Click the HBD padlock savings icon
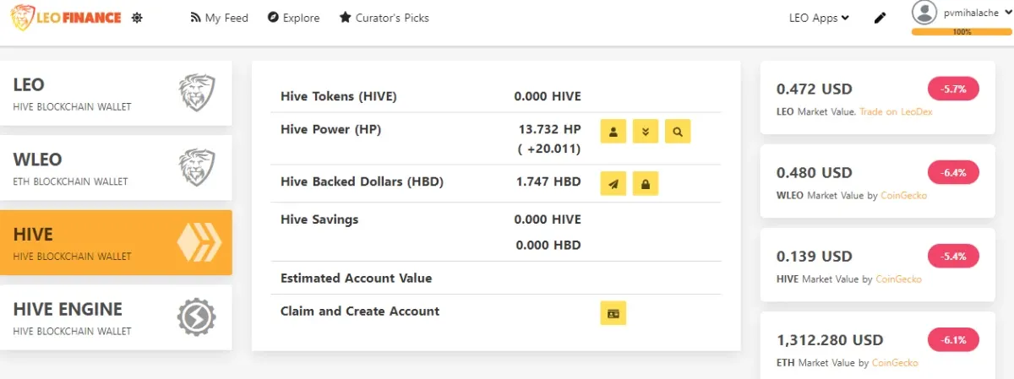Image resolution: width=1014 pixels, height=379 pixels. pos(646,184)
